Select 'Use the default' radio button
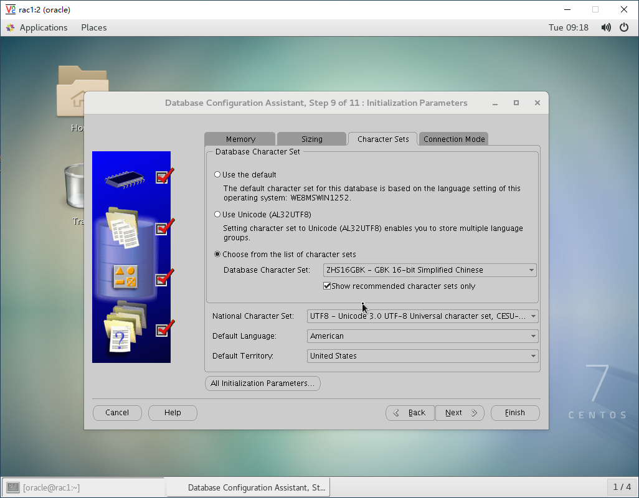The width and height of the screenshot is (639, 498). click(217, 174)
